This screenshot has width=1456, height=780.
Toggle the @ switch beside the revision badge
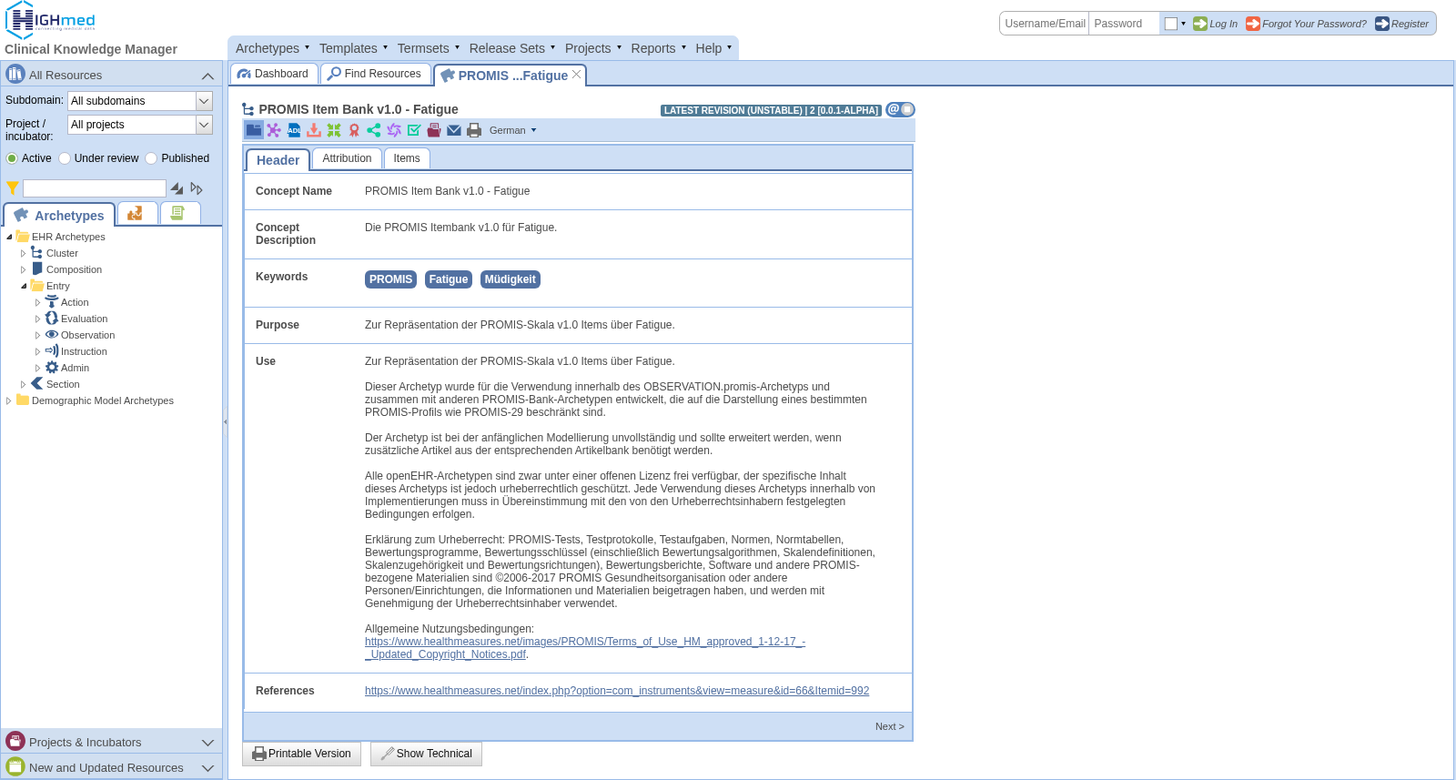(900, 109)
